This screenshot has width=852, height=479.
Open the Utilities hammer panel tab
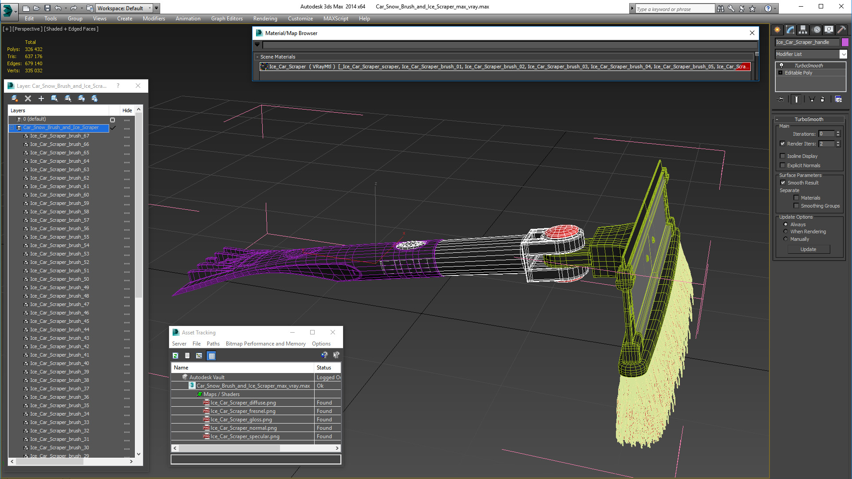click(x=841, y=30)
